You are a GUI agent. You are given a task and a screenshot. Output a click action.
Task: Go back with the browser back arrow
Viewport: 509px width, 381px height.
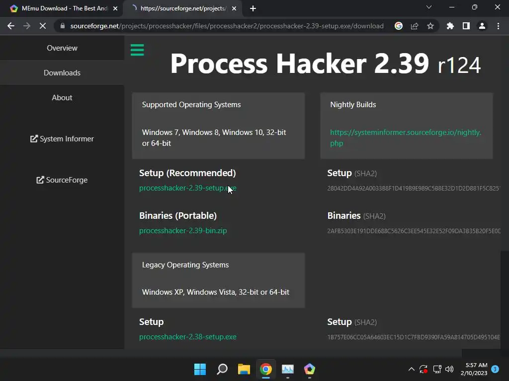(x=11, y=26)
